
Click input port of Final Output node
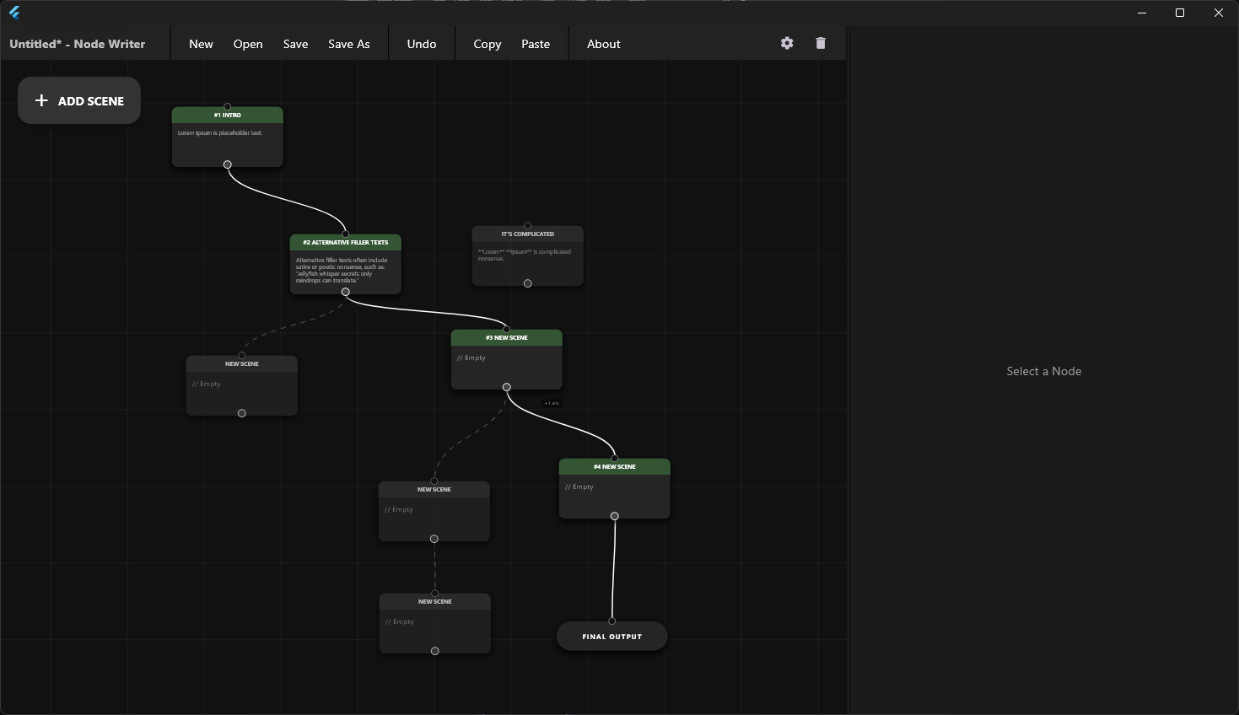pyautogui.click(x=612, y=621)
